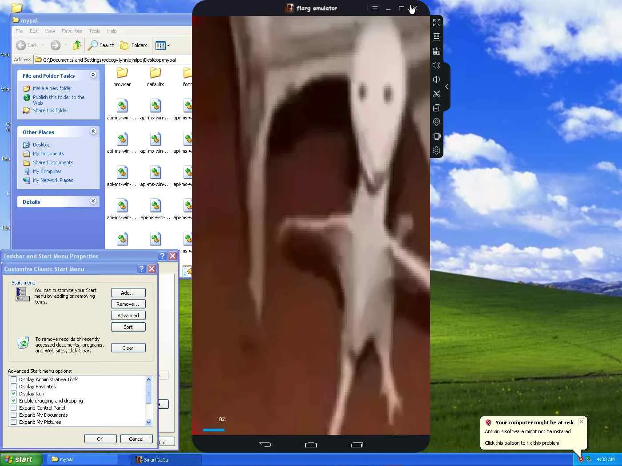Open the keyboard mapping icon in emulator sidebar
622x466 pixels.
(x=437, y=37)
